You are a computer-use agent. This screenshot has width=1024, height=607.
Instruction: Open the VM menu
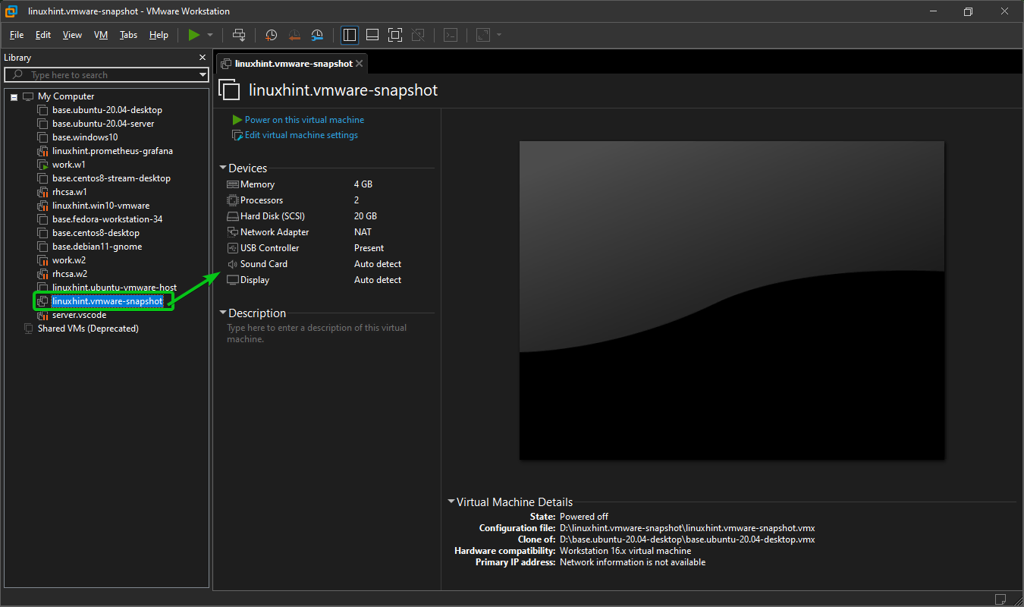[101, 35]
